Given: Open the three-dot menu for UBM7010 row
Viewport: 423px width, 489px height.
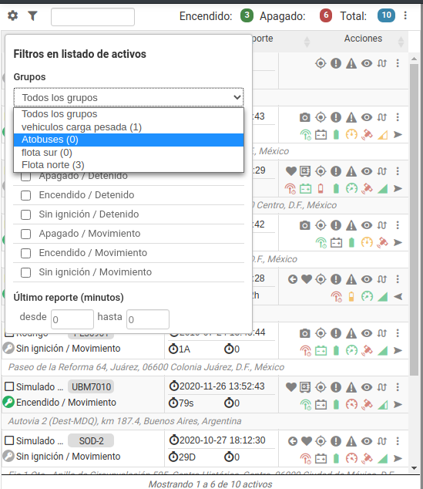Looking at the screenshot, I should tap(398, 387).
